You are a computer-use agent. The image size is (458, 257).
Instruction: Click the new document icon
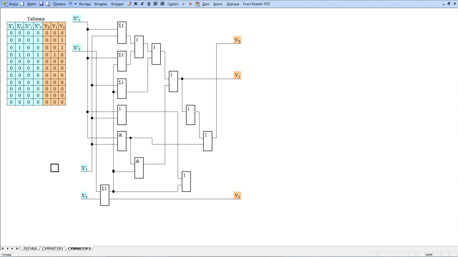point(22,4)
